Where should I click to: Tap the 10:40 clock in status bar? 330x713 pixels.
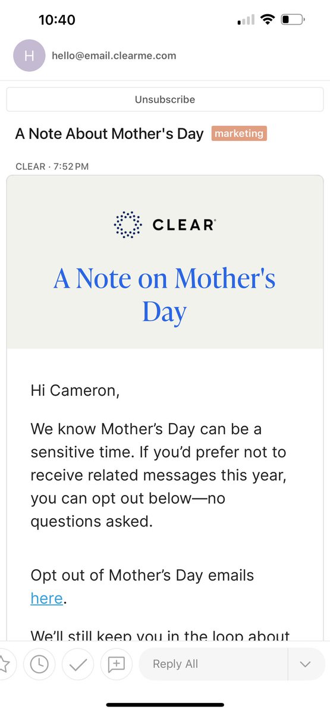(57, 20)
